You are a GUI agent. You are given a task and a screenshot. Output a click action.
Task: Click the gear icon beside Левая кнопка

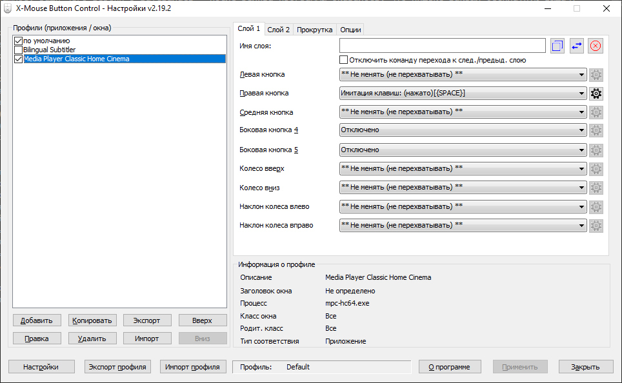click(x=596, y=75)
